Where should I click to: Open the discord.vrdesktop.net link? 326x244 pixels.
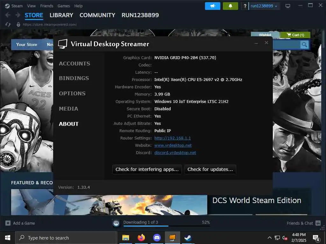pyautogui.click(x=175, y=153)
